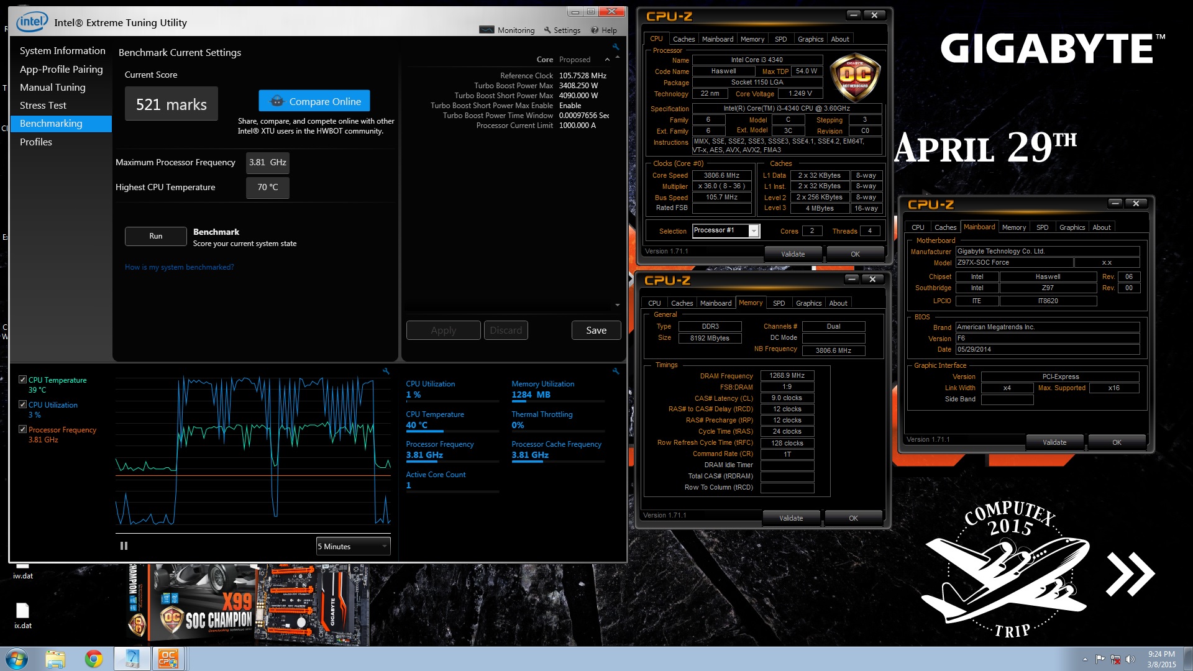This screenshot has width=1193, height=671.
Task: Open XTU Settings wrench icon
Action: point(547,30)
